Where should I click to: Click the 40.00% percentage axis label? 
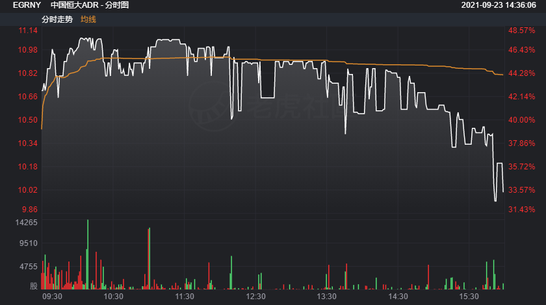tap(521, 120)
